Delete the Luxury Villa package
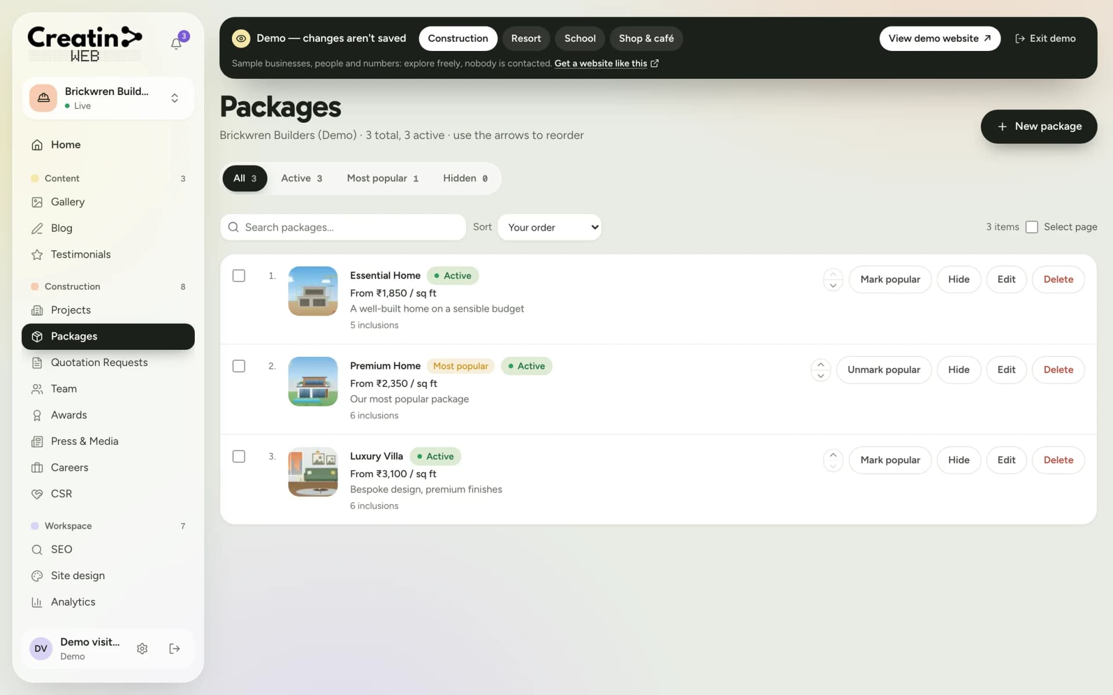Image resolution: width=1113 pixels, height=695 pixels. click(x=1058, y=460)
